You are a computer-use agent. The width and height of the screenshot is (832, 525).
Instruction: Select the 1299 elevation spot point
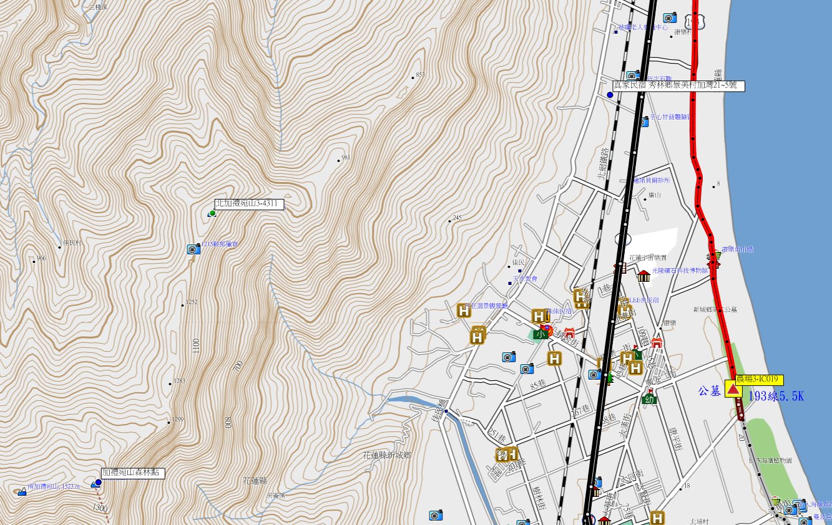pos(169,423)
